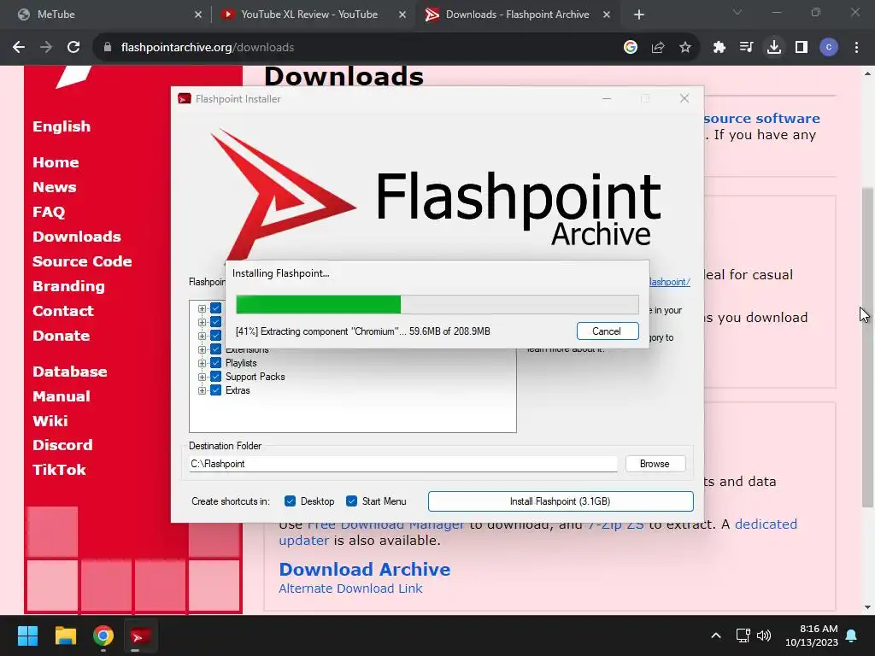
Task: Open tab search dropdown arrow
Action: (737, 12)
